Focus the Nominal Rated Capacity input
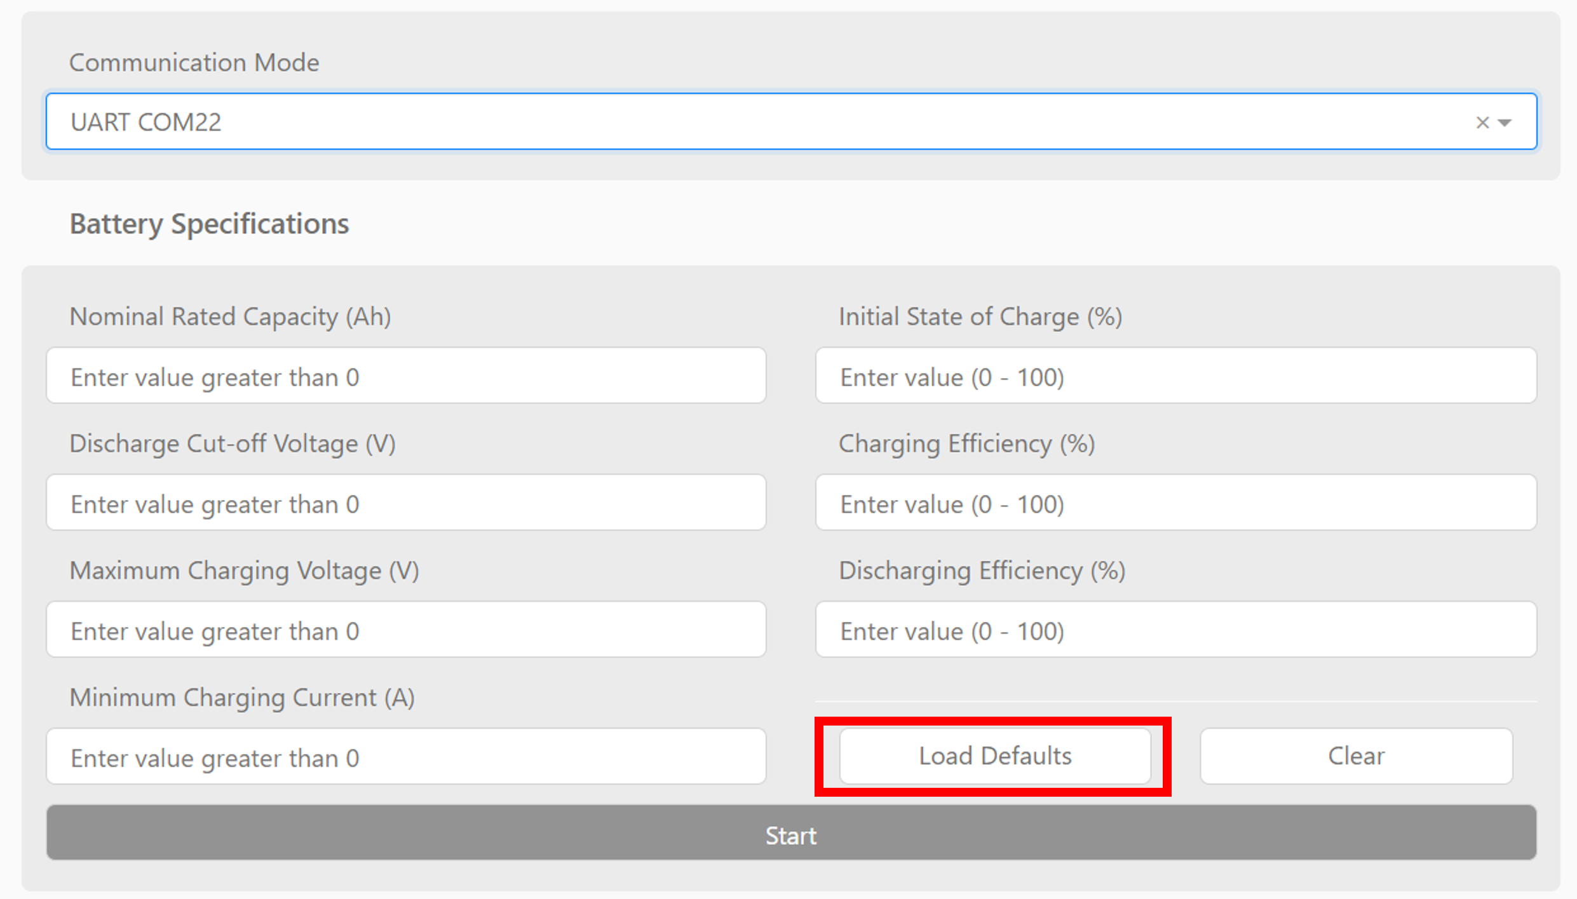1577x899 pixels. click(x=405, y=375)
